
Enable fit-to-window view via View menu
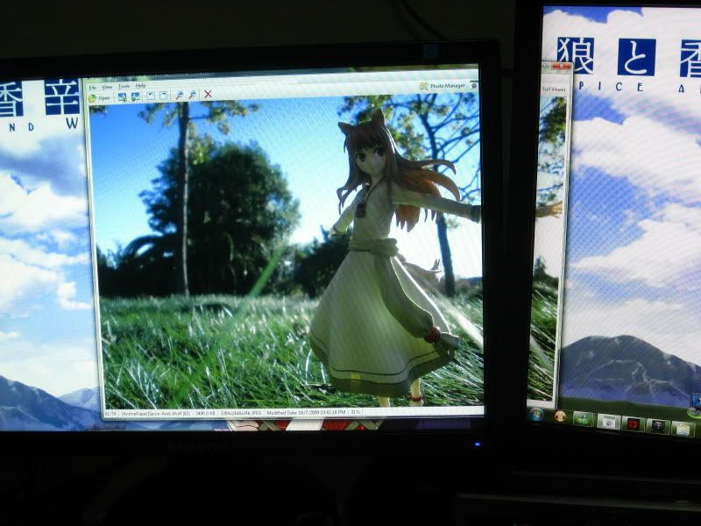[106, 86]
